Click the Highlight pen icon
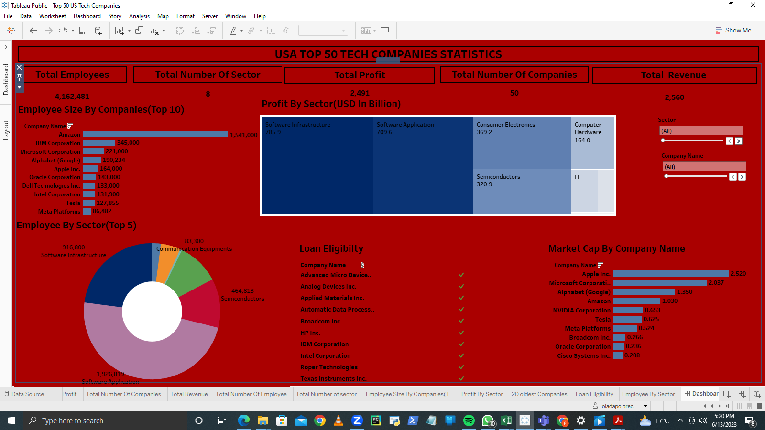This screenshot has width=765, height=430. coord(233,31)
